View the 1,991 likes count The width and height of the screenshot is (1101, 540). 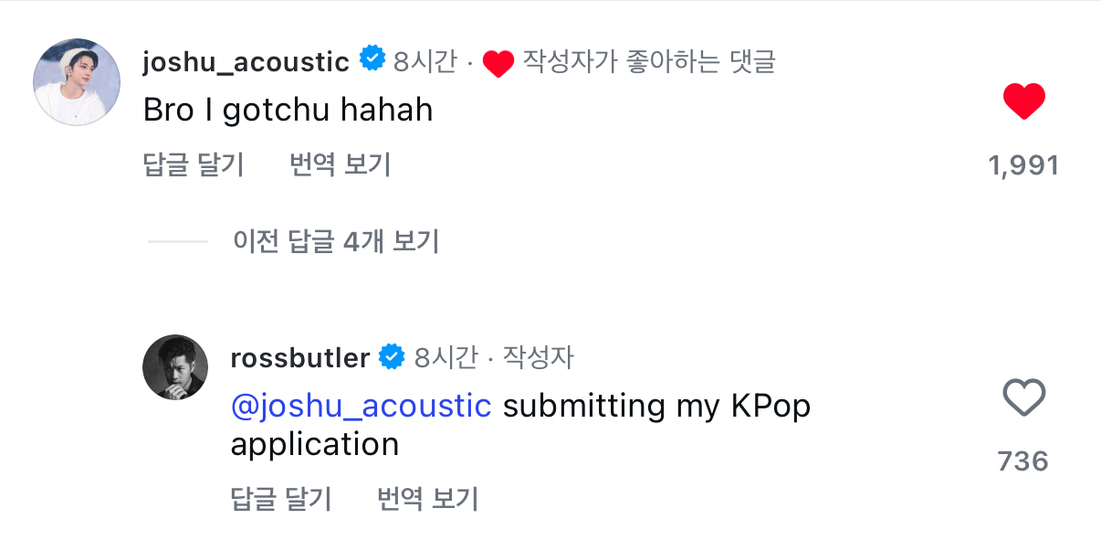click(x=1023, y=165)
